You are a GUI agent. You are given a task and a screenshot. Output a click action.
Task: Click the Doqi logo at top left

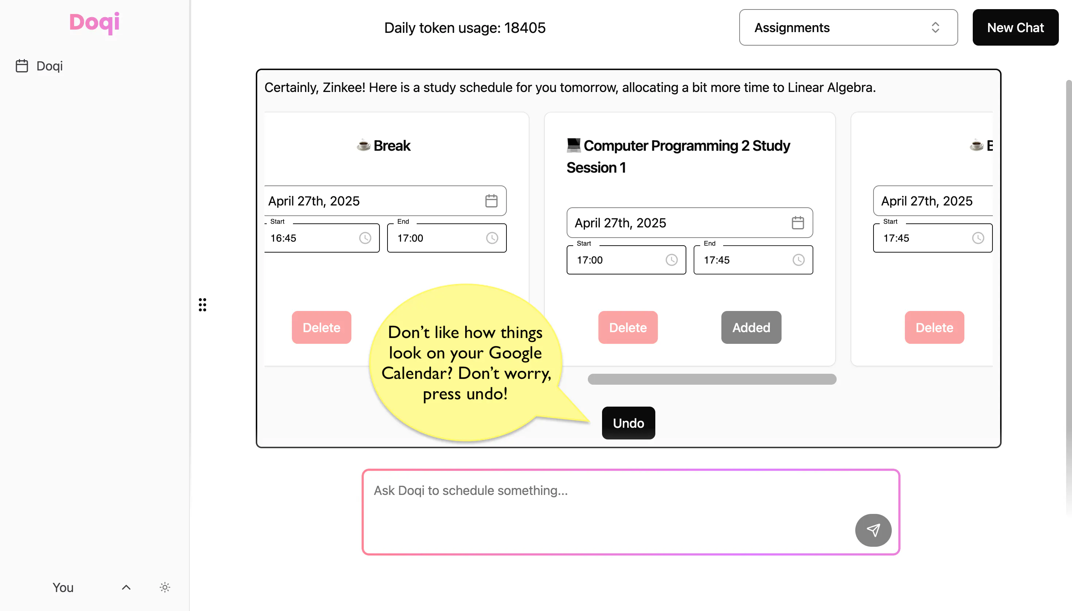[x=95, y=23]
